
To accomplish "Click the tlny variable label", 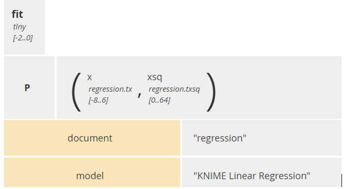I will click(x=19, y=27).
